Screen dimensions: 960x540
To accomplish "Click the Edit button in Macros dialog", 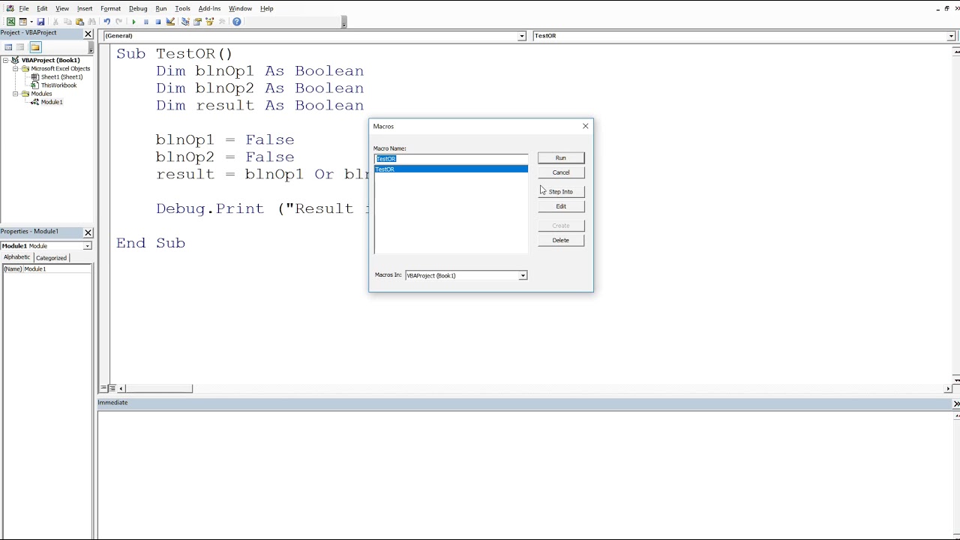I will 561,206.
